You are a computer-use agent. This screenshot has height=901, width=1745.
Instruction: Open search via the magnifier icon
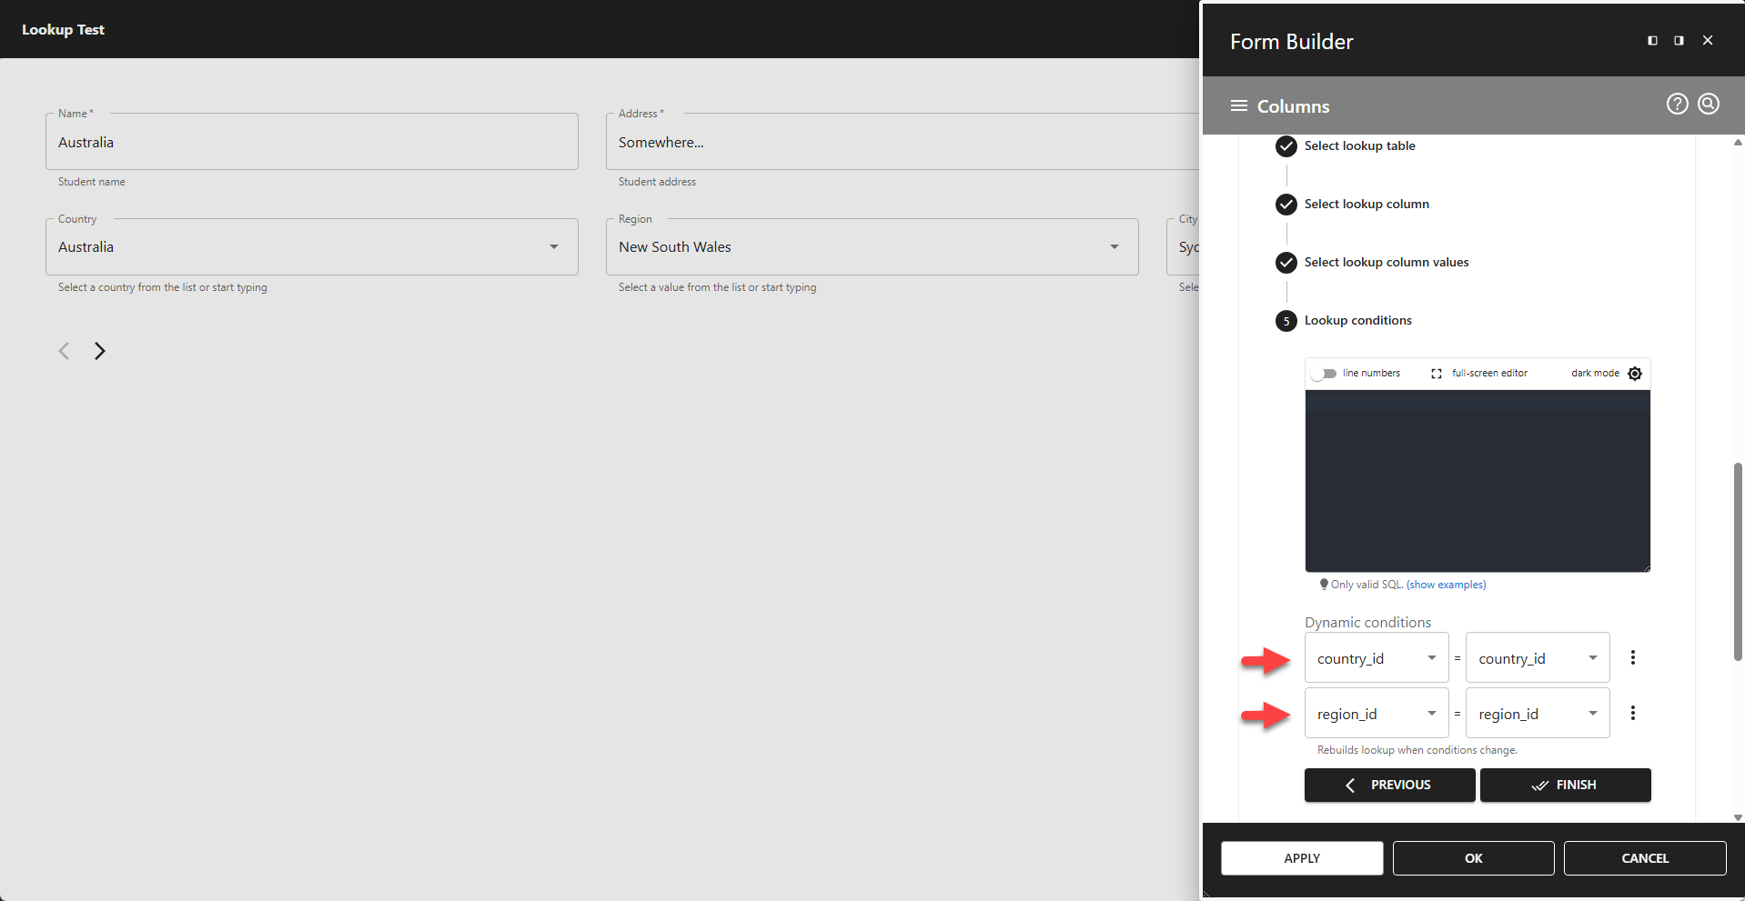(x=1709, y=104)
